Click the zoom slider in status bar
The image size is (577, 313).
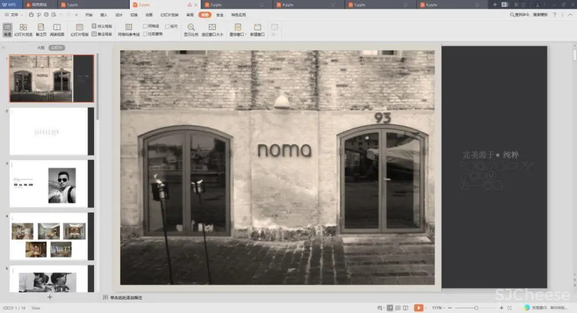(x=476, y=308)
